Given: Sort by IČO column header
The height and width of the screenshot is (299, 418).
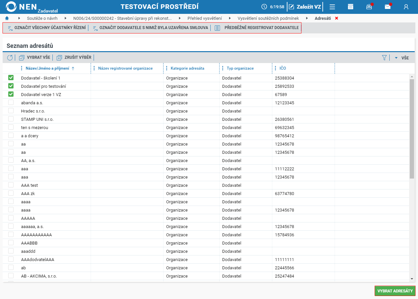Looking at the screenshot, I should (x=283, y=68).
